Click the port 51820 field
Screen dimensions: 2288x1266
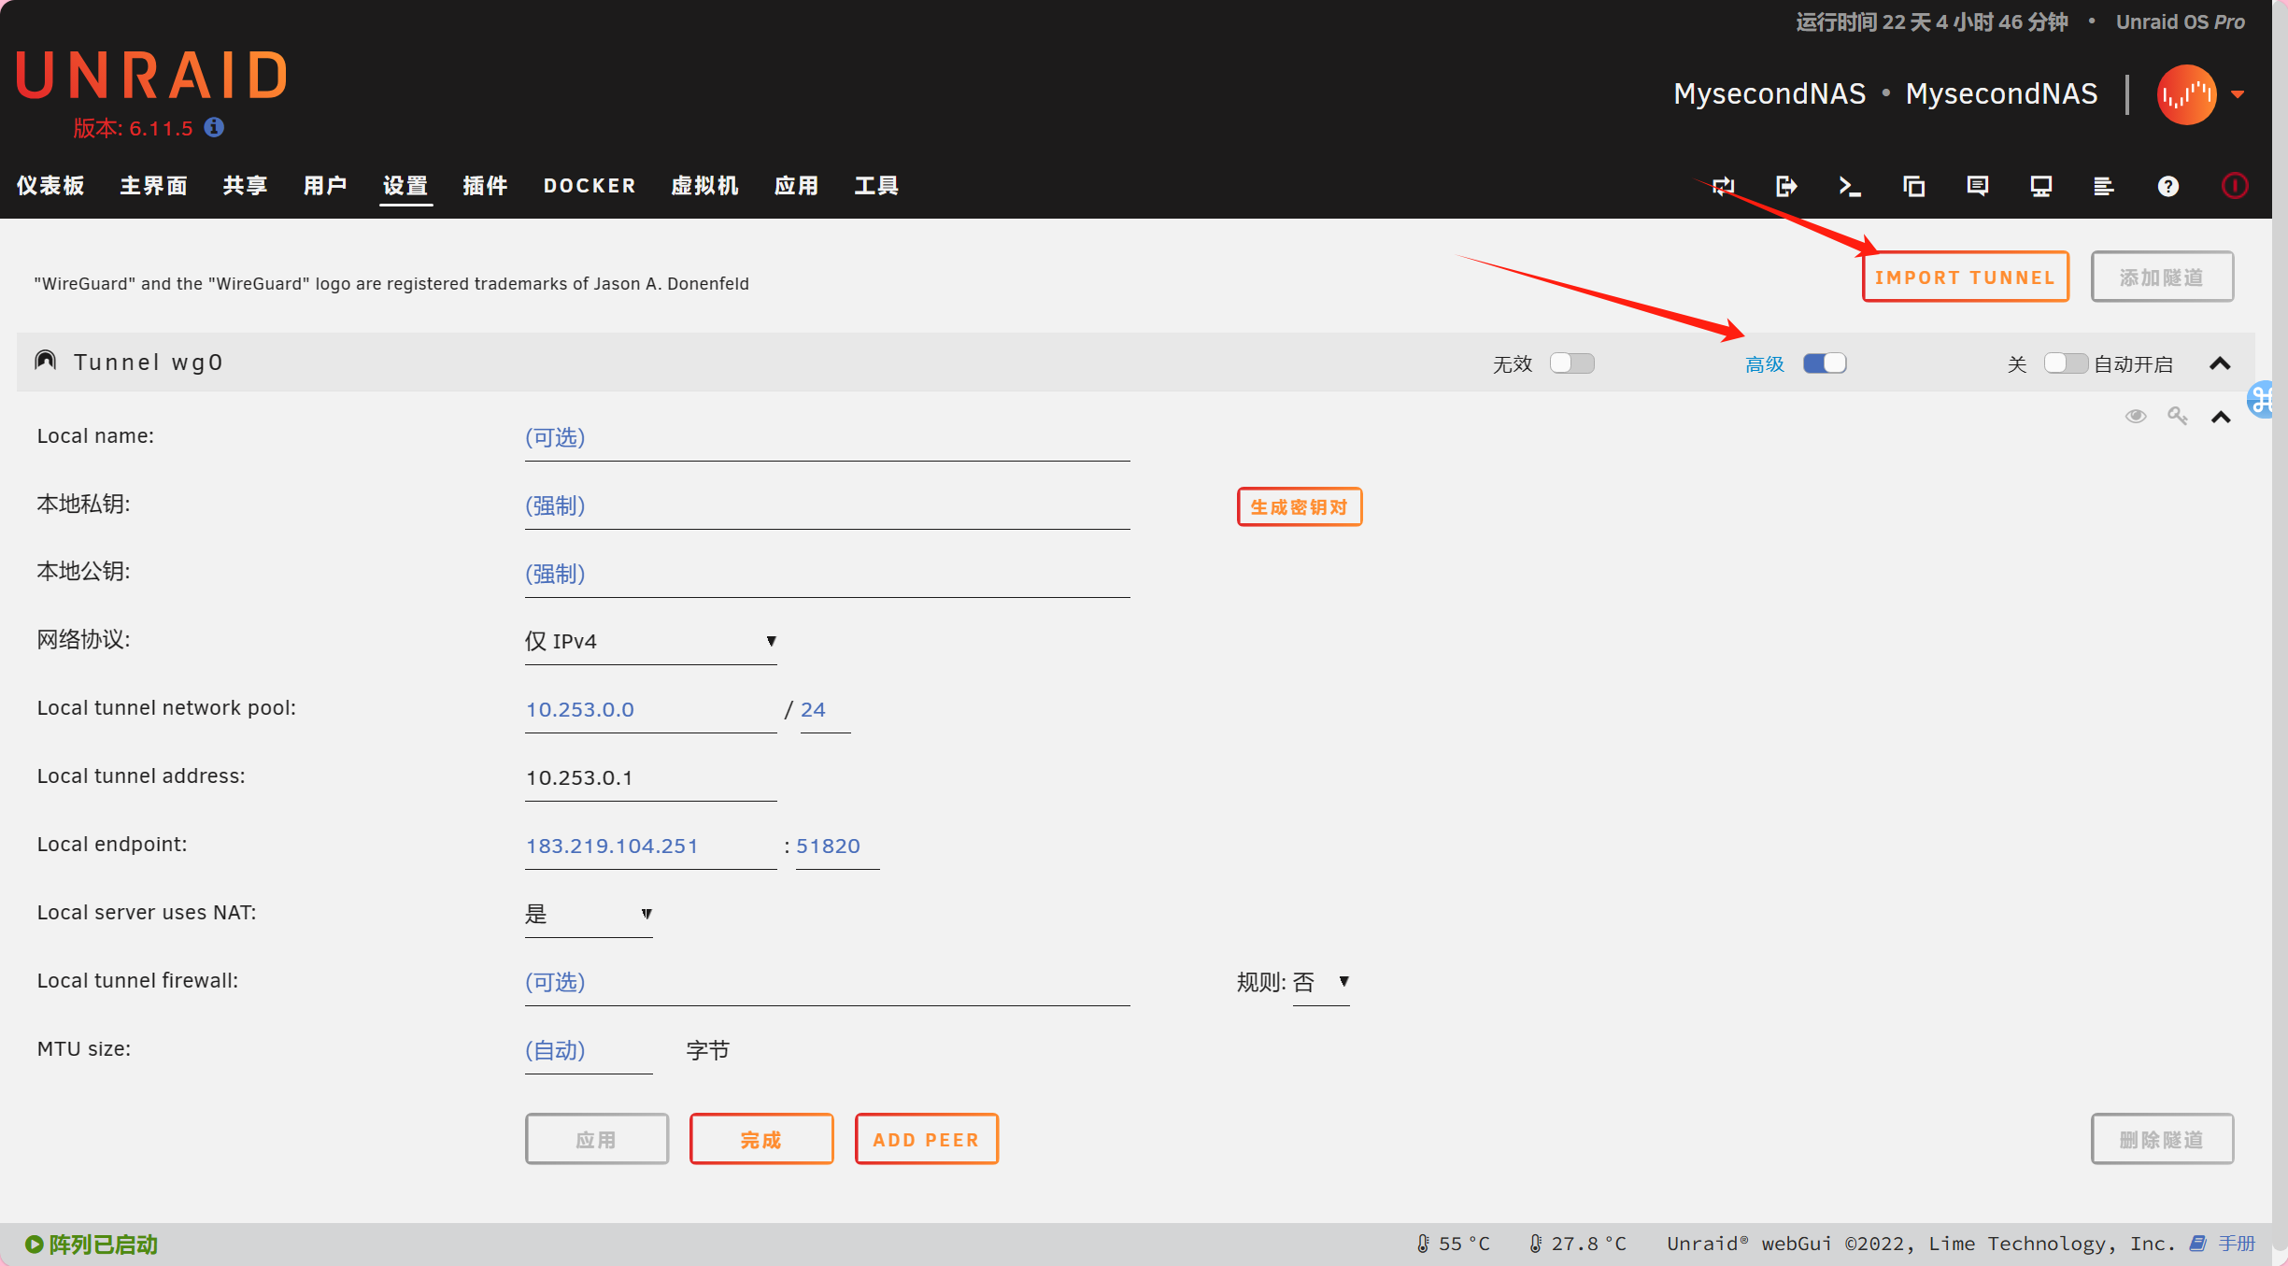click(x=837, y=846)
